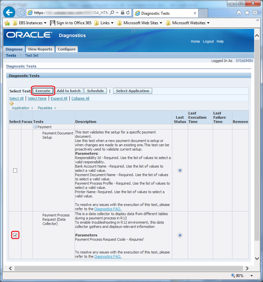Click the Payables breadcrumb link

click(x=45, y=108)
